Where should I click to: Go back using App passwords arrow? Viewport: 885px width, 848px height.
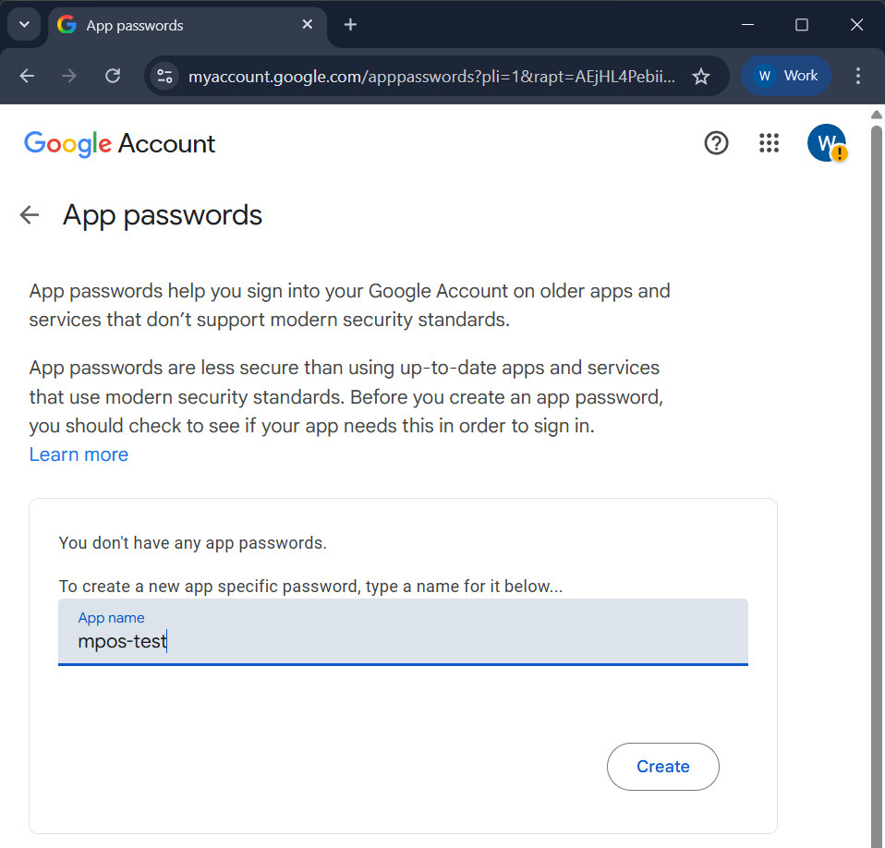[30, 215]
